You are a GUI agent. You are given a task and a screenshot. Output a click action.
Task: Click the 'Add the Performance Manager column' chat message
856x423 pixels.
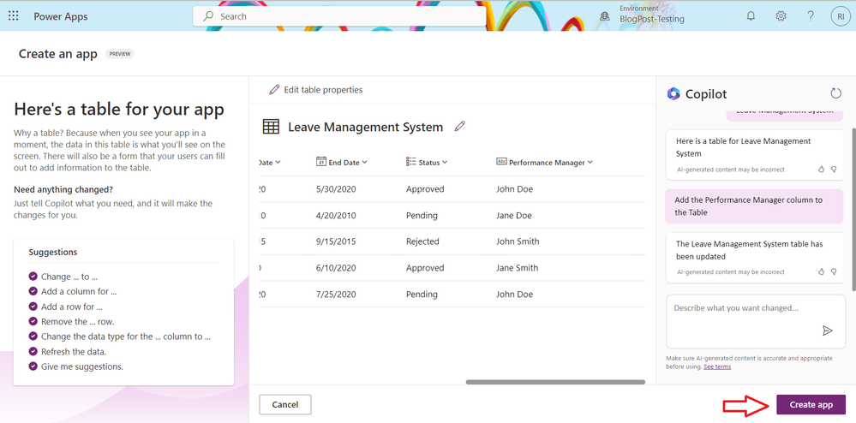tap(754, 206)
